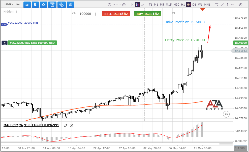This screenshot has width=249, height=152.
Task: Click the blue diamond toolbar button
Action: 43,5
